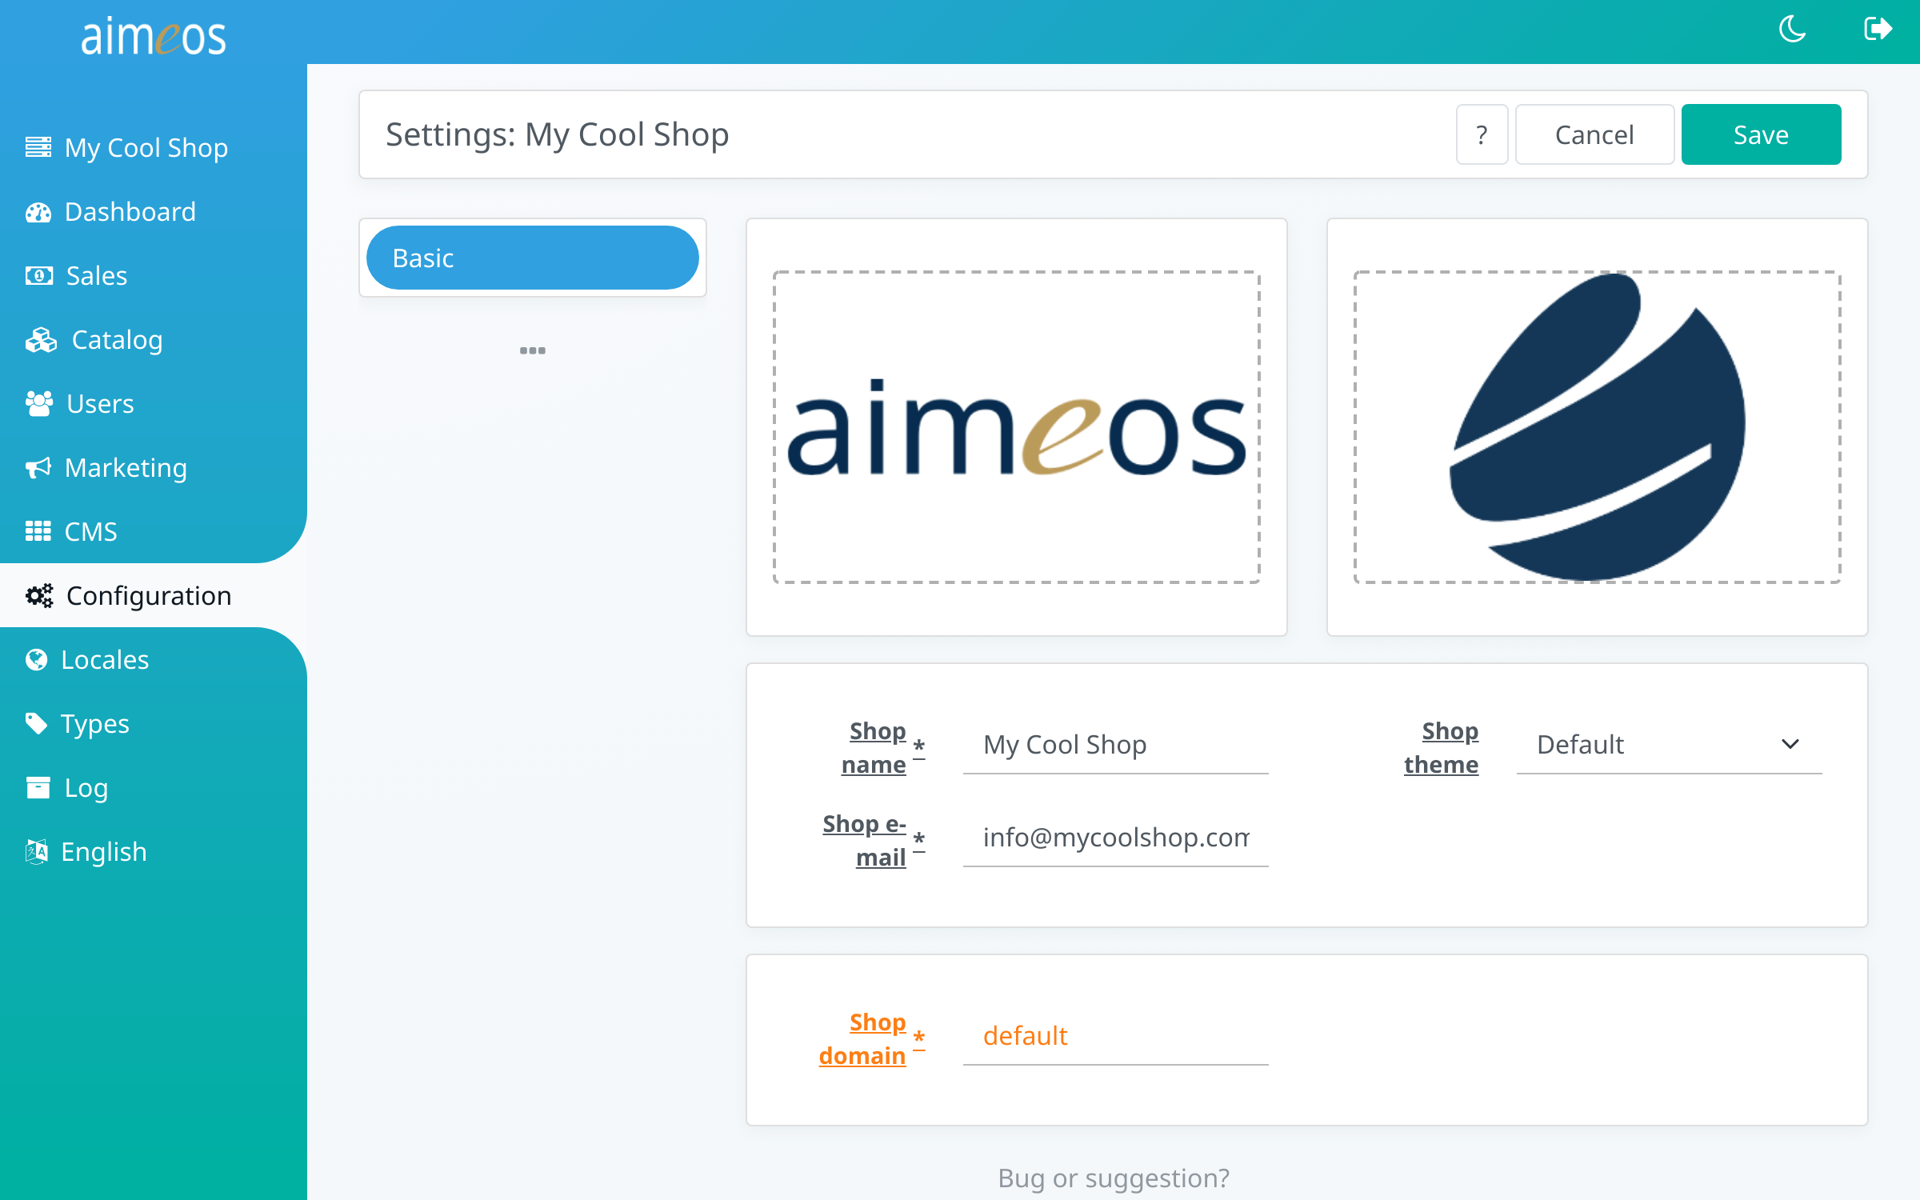The width and height of the screenshot is (1920, 1200).
Task: Select the Basic settings tab
Action: click(x=533, y=258)
